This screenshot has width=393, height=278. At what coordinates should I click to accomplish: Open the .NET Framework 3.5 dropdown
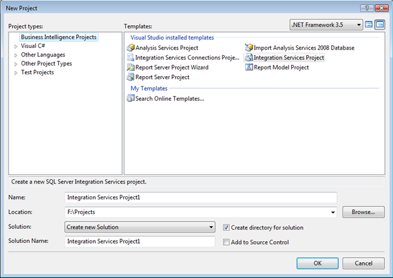[x=326, y=25]
